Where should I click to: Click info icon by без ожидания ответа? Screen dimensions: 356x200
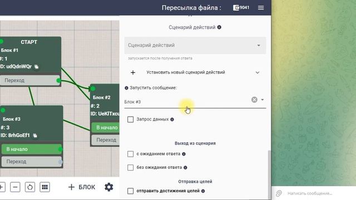coord(185,168)
